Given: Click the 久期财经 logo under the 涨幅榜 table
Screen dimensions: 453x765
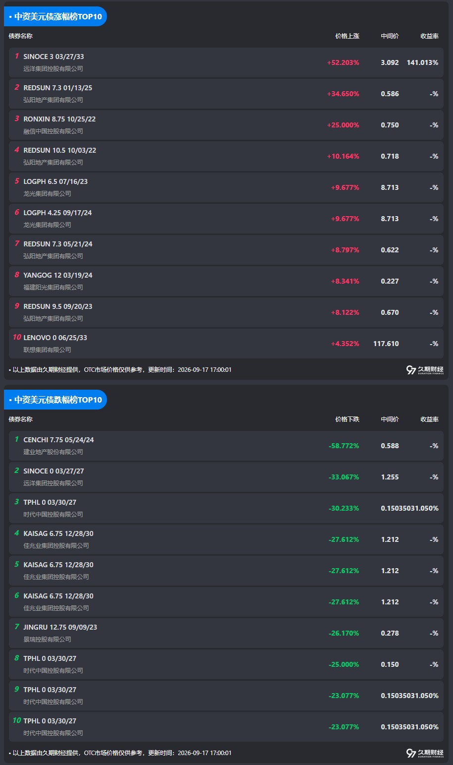Looking at the screenshot, I should [425, 370].
